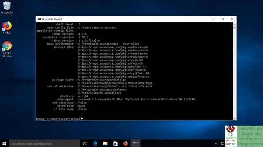Click the 'offline mode : False' line

click(x=70, y=109)
